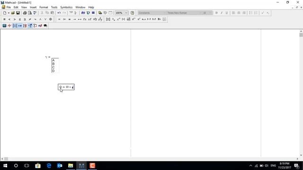The width and height of the screenshot is (303, 170).
Task: Open the Programming toolbar
Action: (x=35, y=25)
